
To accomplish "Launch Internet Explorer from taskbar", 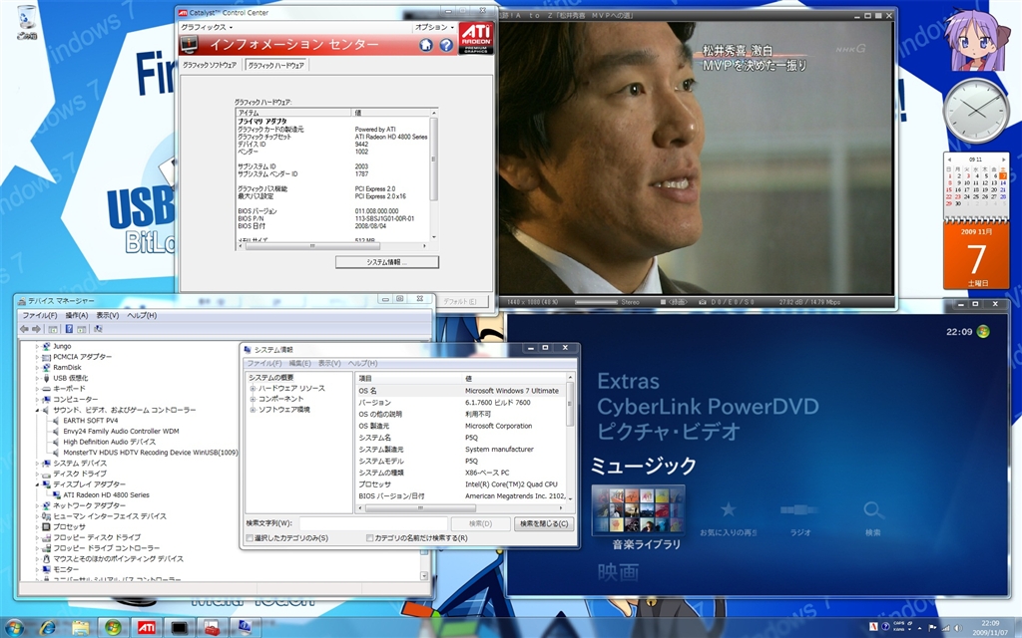I will click(48, 628).
